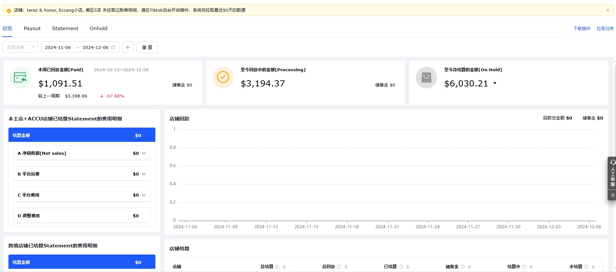This screenshot has width=616, height=272.
Task: Sort the 储备金 column
Action: pos(469,267)
